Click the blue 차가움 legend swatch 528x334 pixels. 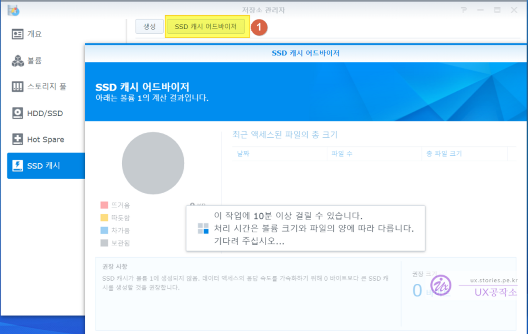(x=104, y=230)
